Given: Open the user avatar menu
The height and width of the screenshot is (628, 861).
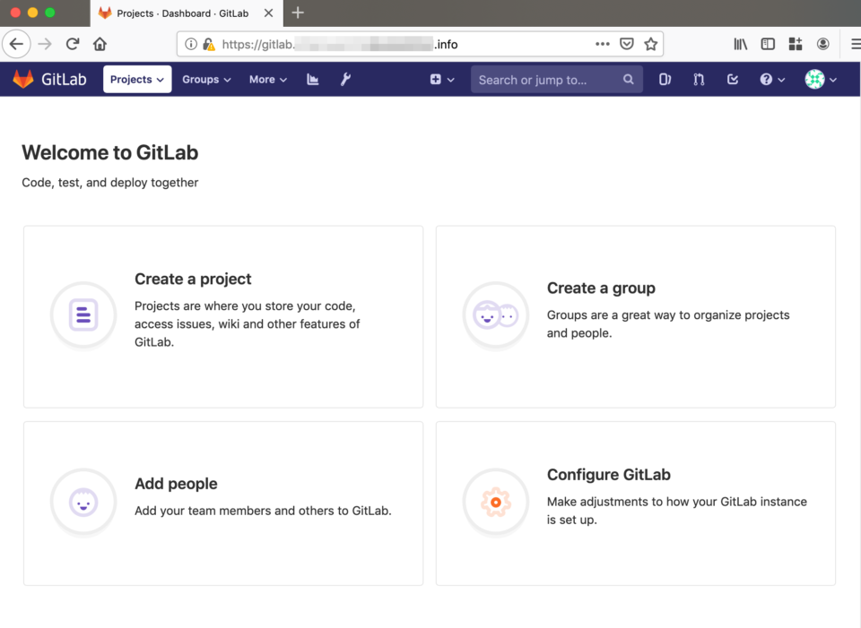Looking at the screenshot, I should pos(817,79).
